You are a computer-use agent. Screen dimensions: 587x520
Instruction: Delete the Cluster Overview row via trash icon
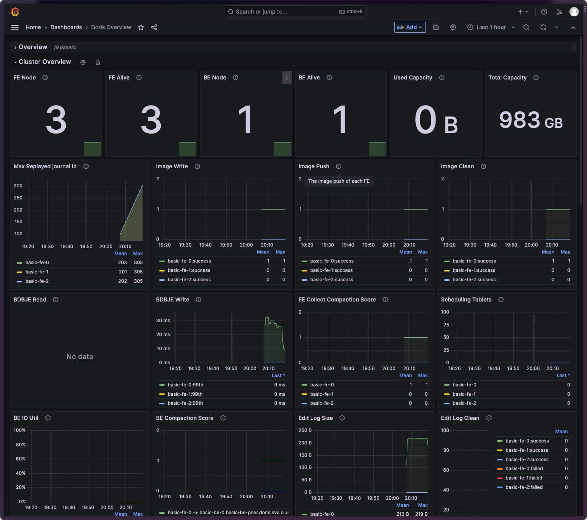click(97, 62)
